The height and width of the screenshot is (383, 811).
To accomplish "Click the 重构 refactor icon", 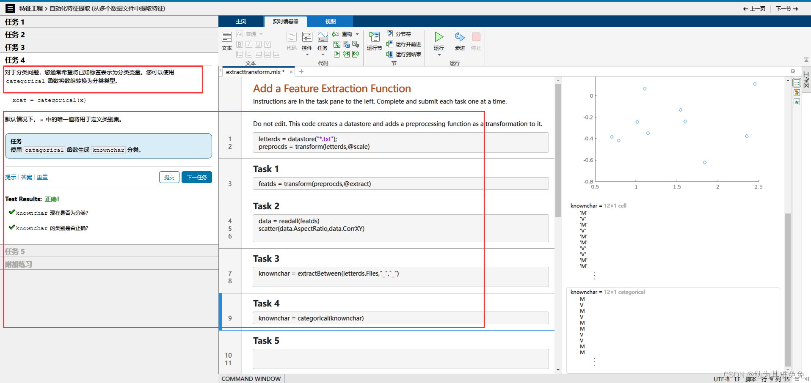I will pos(336,34).
